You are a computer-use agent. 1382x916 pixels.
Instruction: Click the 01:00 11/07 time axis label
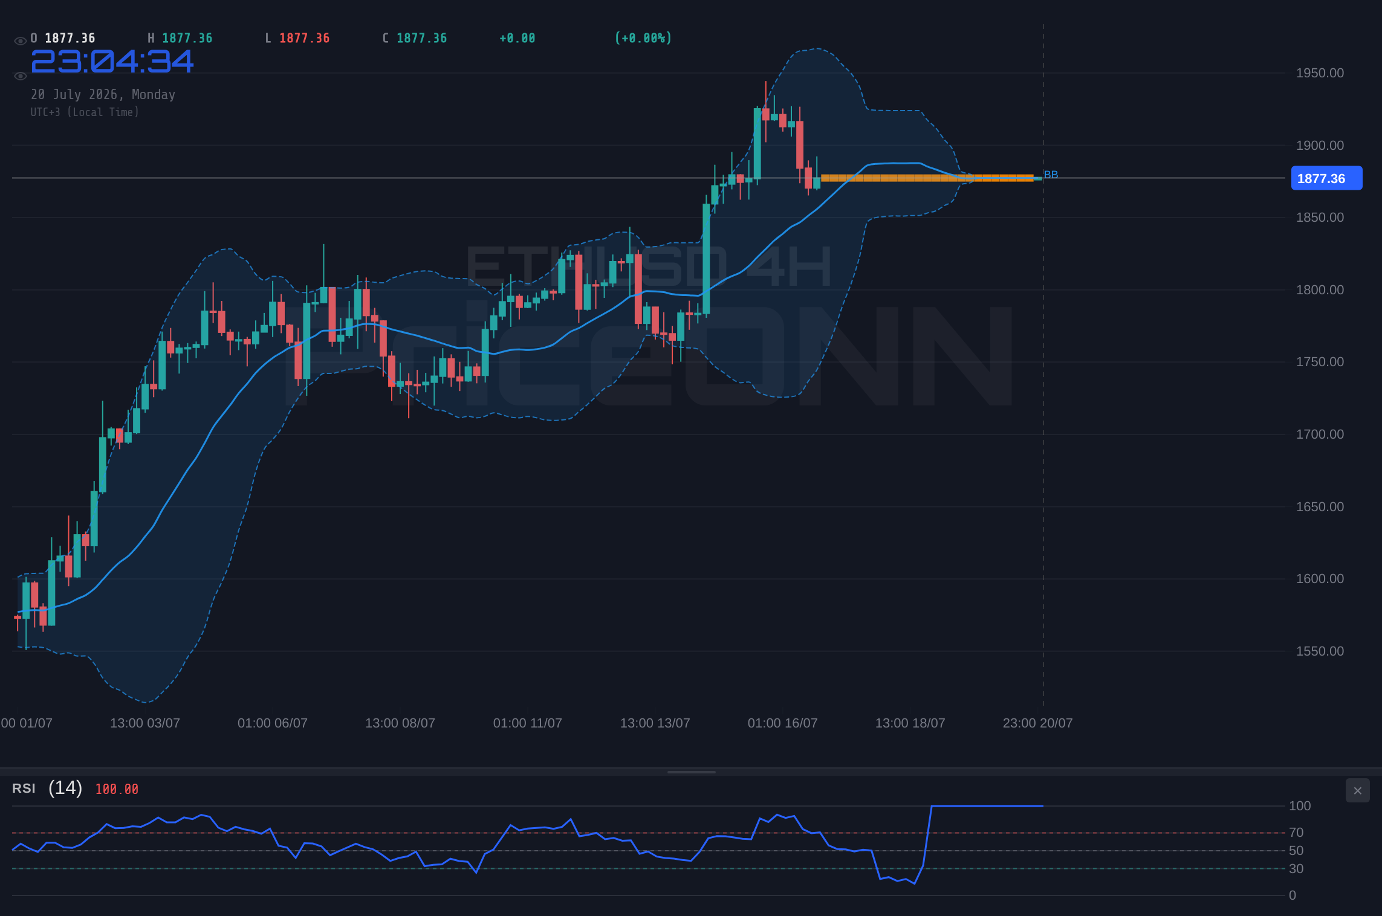tap(528, 723)
